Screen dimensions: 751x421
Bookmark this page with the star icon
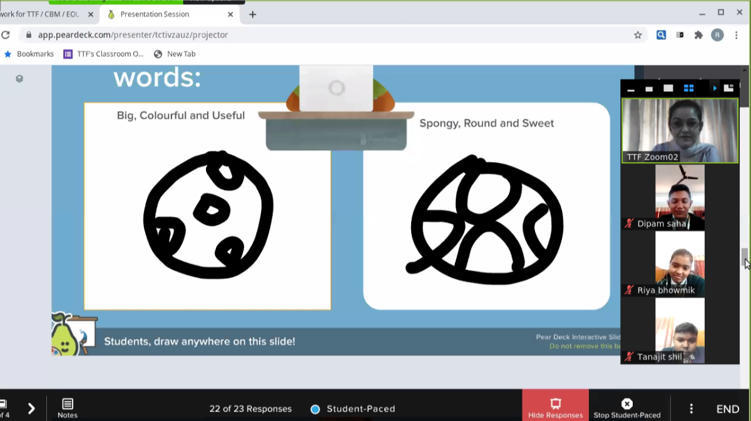(638, 35)
